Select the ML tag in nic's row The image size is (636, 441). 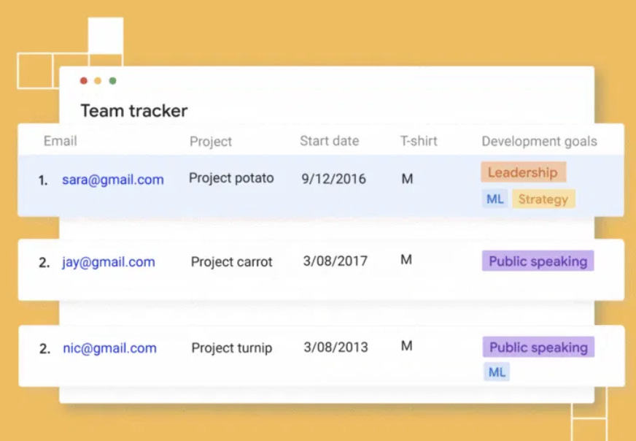click(x=497, y=372)
